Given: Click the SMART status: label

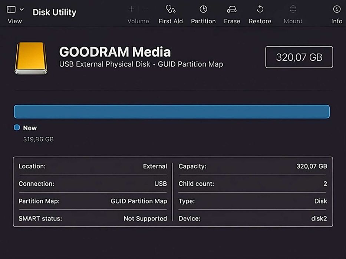Looking at the screenshot, I should coord(40,218).
